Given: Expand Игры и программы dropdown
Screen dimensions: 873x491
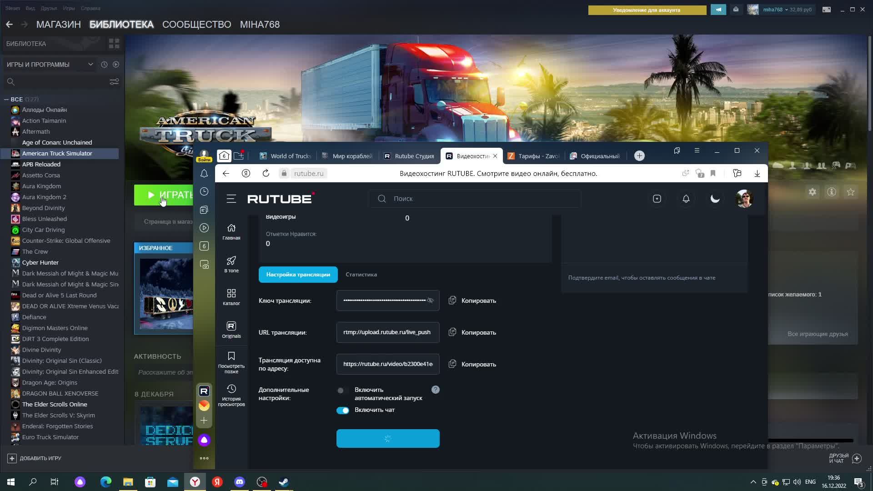Looking at the screenshot, I should 90,65.
